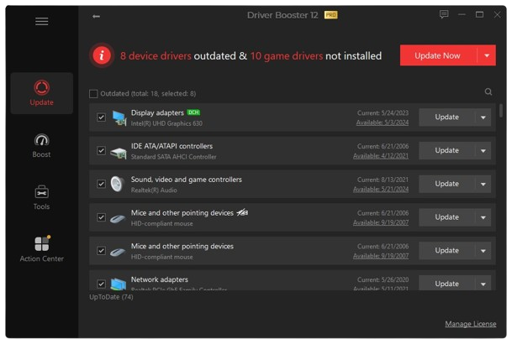
Task: Expand MSI mouse Update dropdown arrow
Action: (x=483, y=217)
